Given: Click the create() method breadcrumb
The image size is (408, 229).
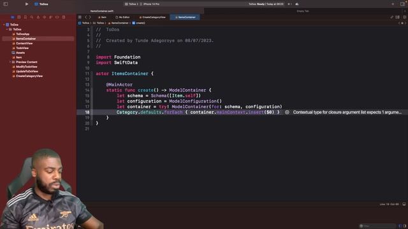Looking at the screenshot, I should [139, 23].
